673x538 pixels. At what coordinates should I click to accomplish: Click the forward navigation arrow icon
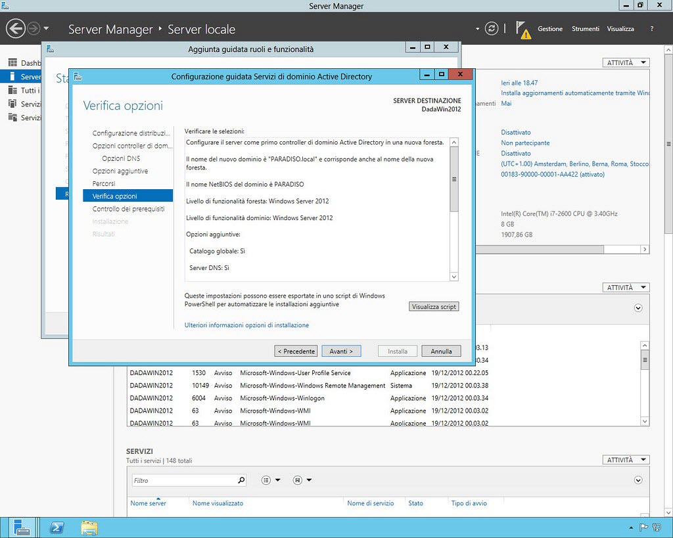34,29
